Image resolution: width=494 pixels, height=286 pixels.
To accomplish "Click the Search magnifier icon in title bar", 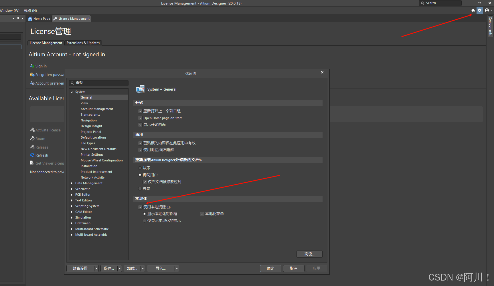I will coord(422,3).
